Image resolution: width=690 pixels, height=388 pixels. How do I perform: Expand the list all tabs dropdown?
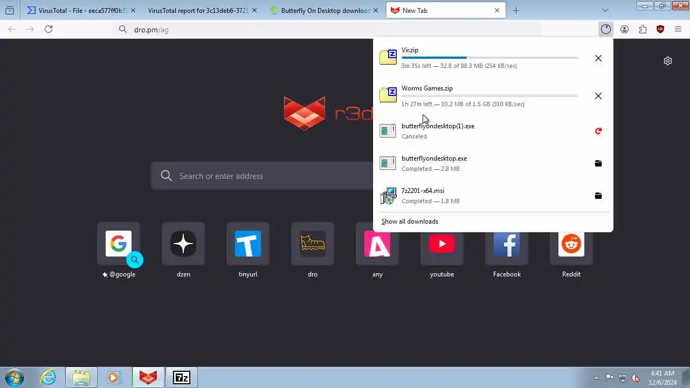605,10
